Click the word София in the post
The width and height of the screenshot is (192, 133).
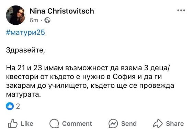(x=124, y=77)
